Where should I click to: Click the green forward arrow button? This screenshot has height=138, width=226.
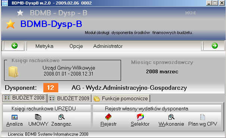[x=215, y=46]
